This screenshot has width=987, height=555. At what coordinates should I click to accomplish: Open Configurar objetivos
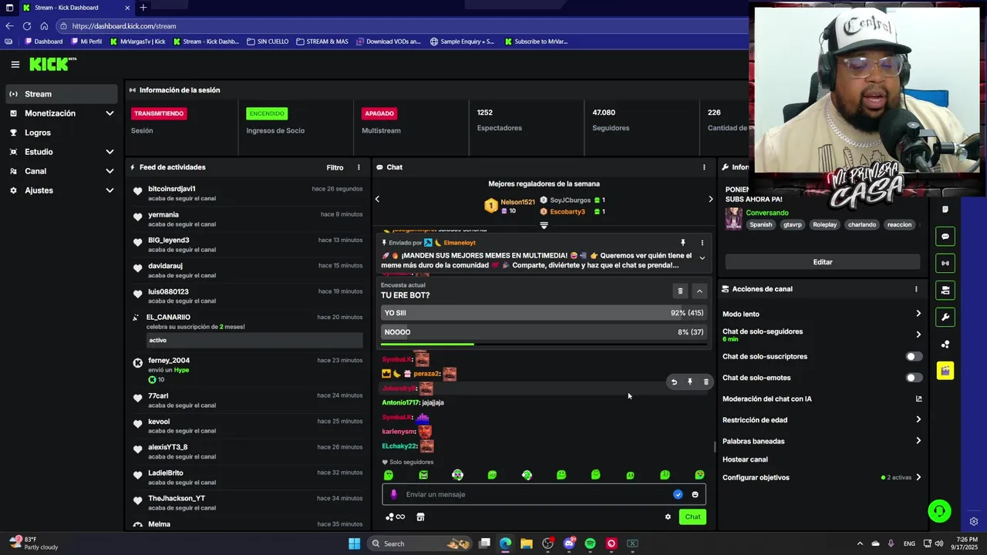pyautogui.click(x=822, y=478)
